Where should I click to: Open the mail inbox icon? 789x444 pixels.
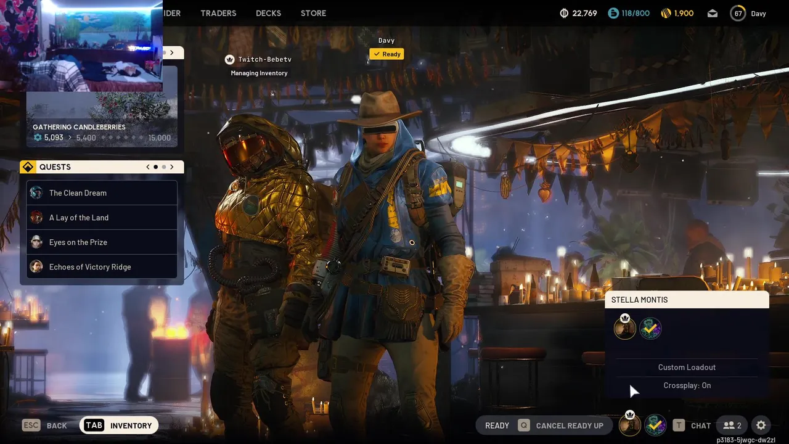pos(713,13)
